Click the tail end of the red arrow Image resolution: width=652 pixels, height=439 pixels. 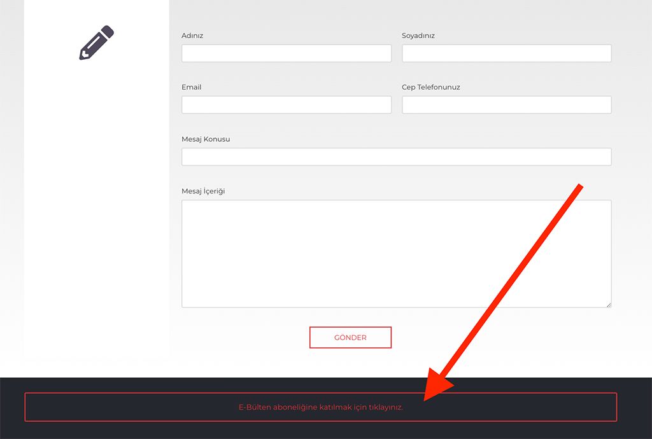click(579, 186)
